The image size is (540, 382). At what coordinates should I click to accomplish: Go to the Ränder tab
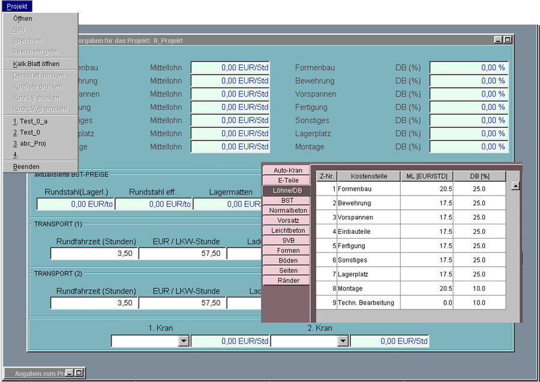click(286, 281)
